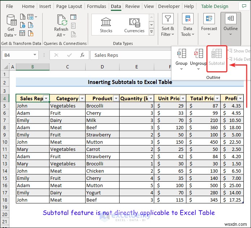The image size is (251, 228).
Task: Choose the Currencies data type
Action: (x=134, y=25)
